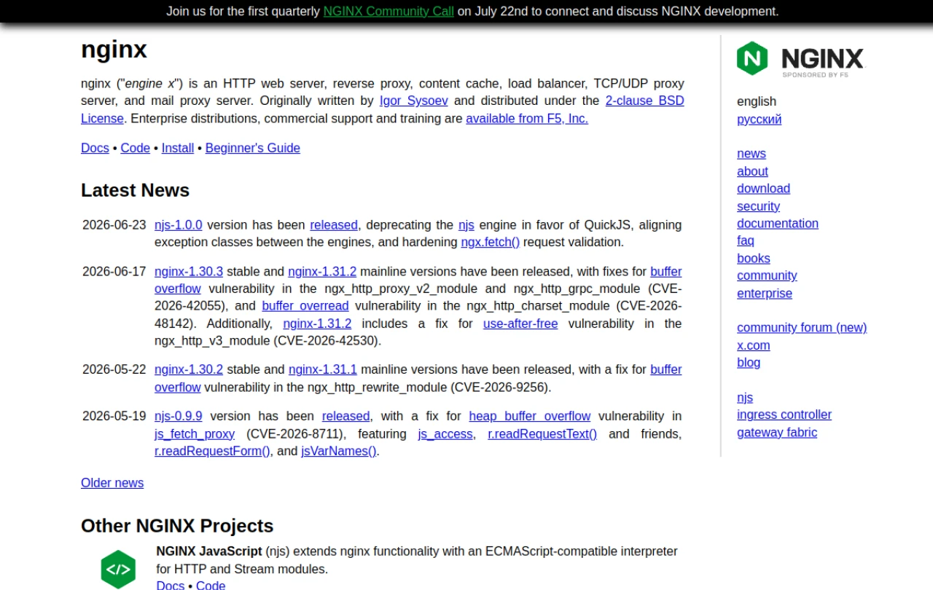933x590 pixels.
Task: Open the r.readRequestText() link
Action: (x=542, y=433)
